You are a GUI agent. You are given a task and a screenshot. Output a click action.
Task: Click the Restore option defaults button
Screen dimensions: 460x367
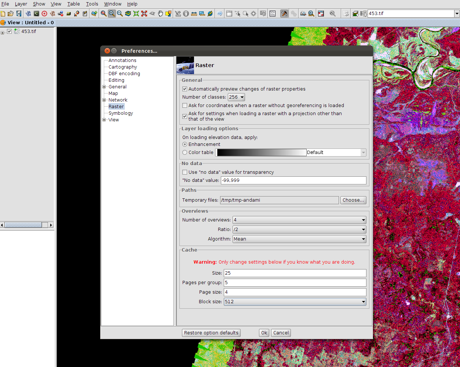(211, 333)
